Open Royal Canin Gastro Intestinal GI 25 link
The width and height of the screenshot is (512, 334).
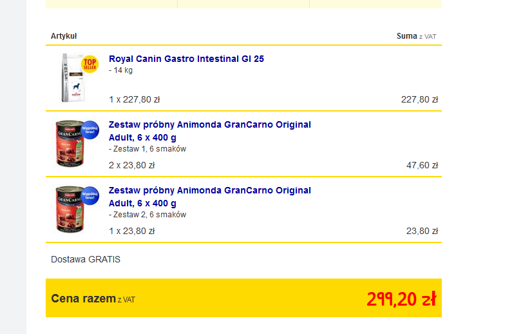[186, 59]
